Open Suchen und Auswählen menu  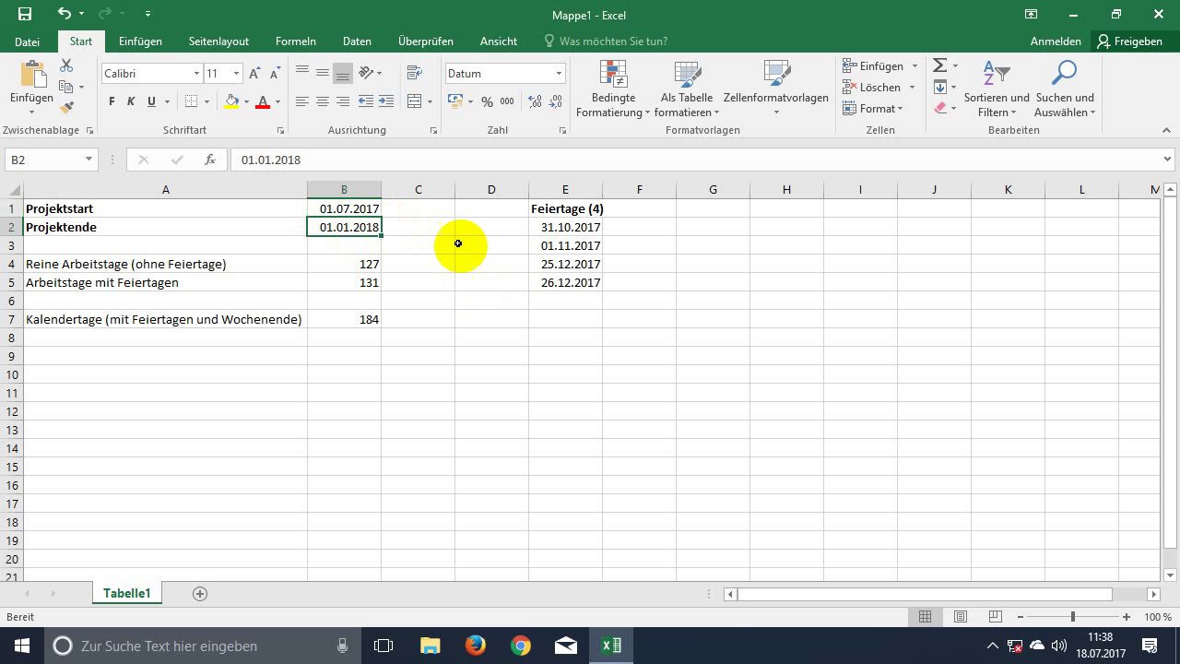point(1065,89)
